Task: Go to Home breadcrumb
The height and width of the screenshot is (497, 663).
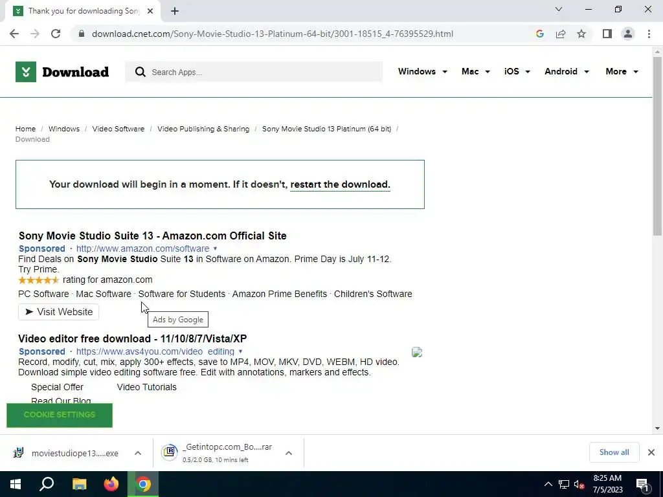Action: pos(25,129)
